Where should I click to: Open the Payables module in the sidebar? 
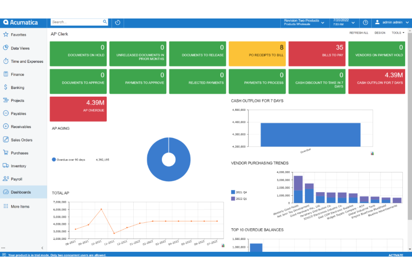(x=19, y=113)
